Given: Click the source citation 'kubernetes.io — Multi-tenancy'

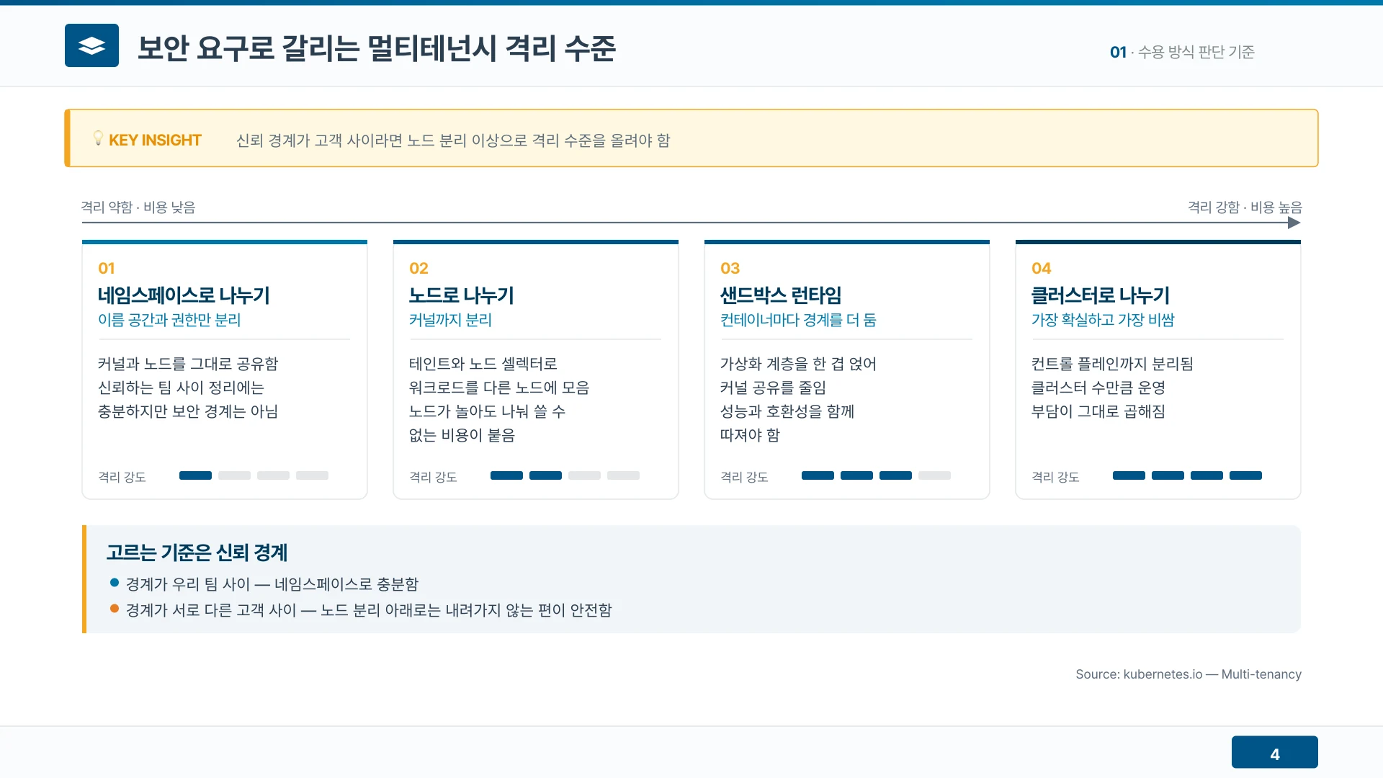Looking at the screenshot, I should click(x=1212, y=674).
